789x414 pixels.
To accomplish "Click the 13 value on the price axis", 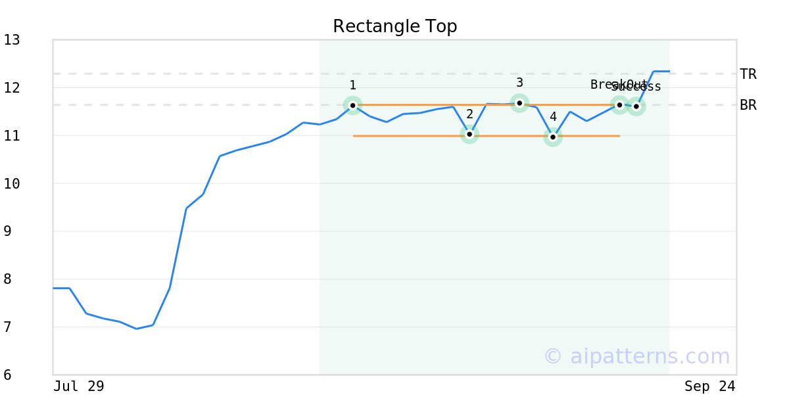I will [x=12, y=40].
